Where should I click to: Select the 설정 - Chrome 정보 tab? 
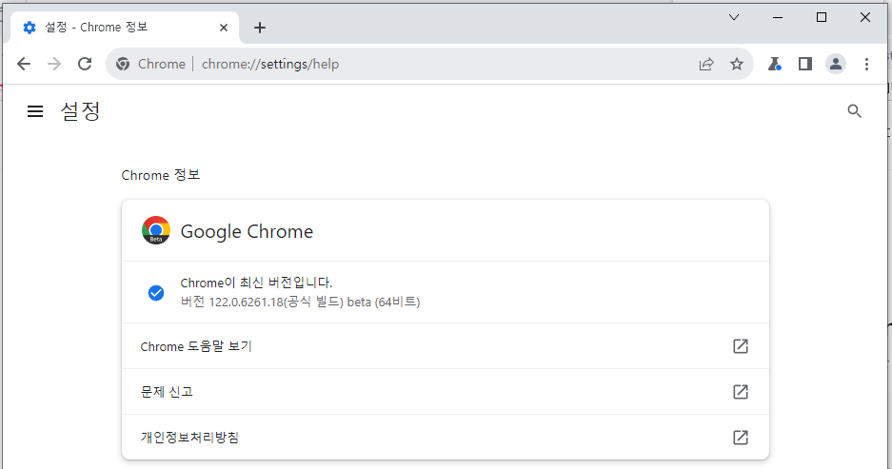124,28
